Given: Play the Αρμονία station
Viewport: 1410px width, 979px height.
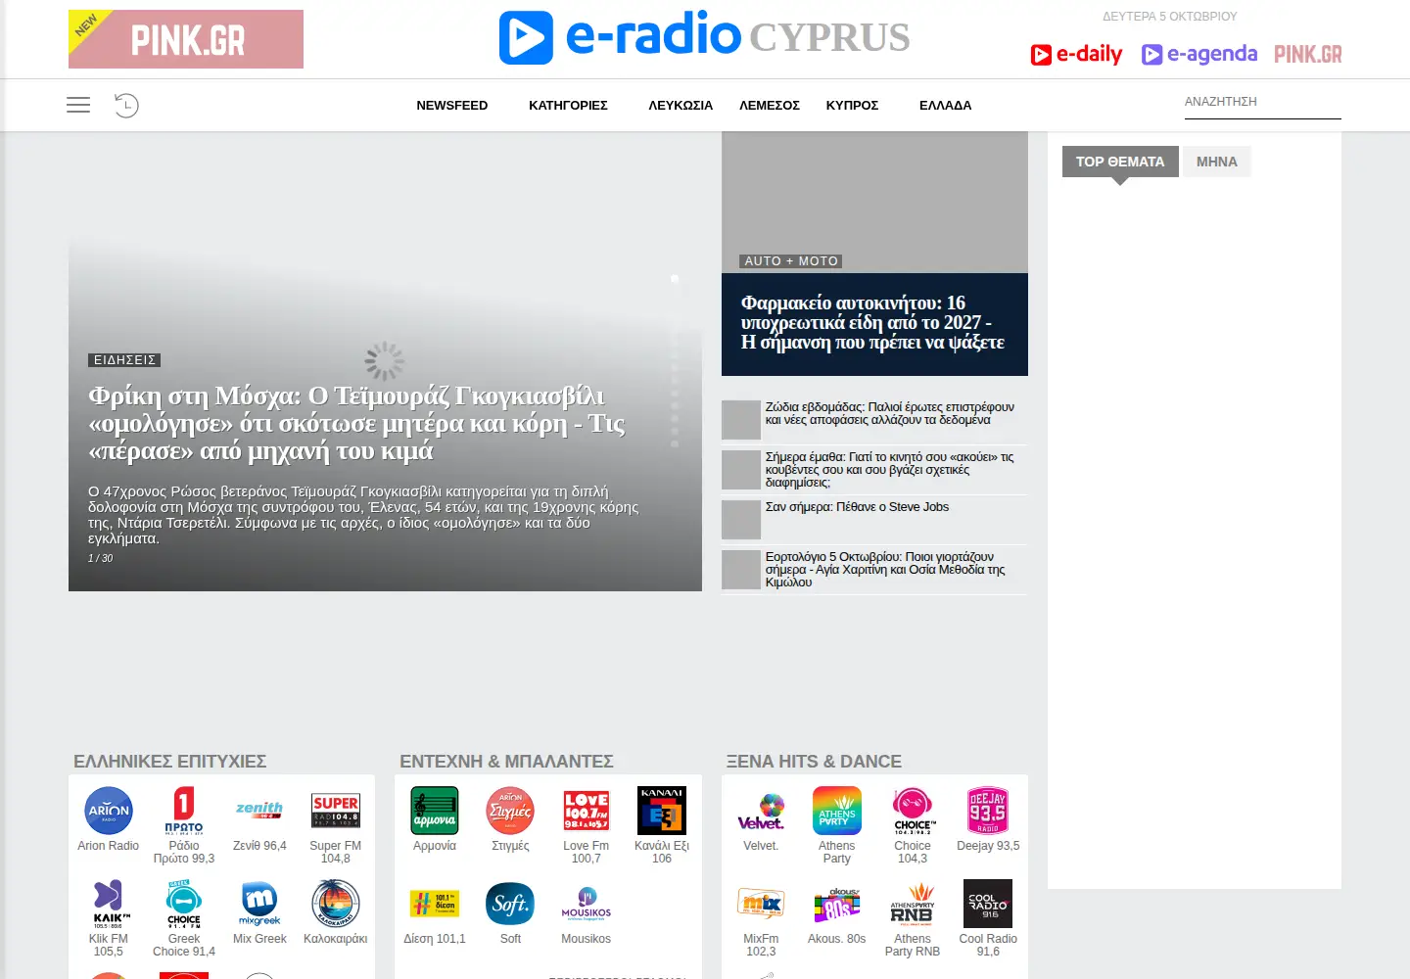Looking at the screenshot, I should [435, 819].
